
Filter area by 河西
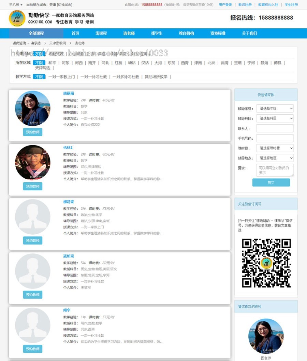(79, 63)
